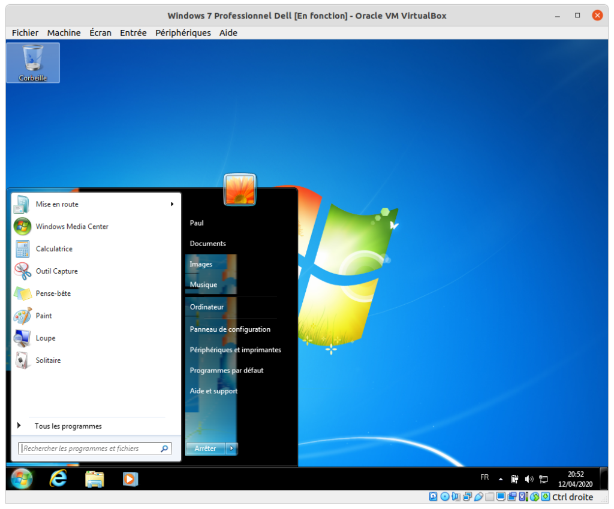
Task: Click the power plug tray icon
Action: 514,479
